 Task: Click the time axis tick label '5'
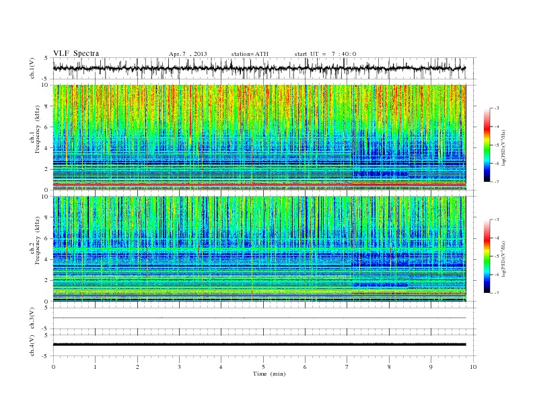pos(263,367)
